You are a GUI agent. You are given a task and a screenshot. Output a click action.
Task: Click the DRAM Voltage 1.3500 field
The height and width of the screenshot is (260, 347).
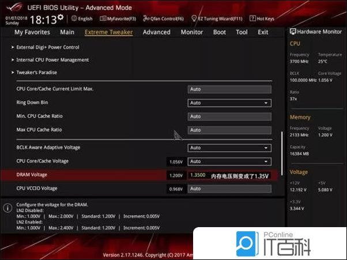click(x=229, y=175)
